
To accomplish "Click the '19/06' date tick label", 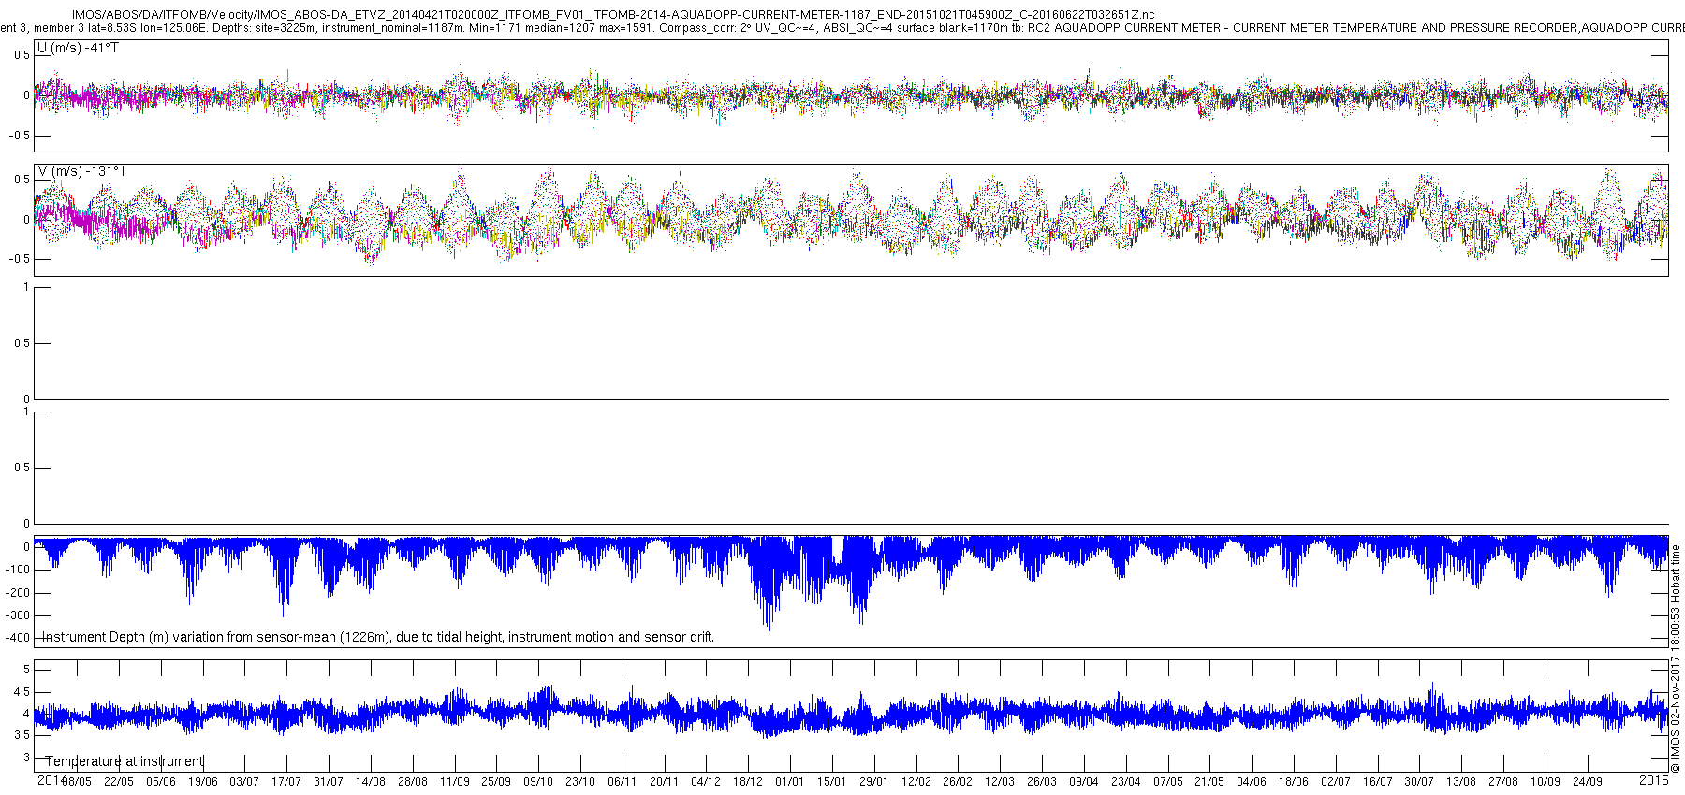I will pyautogui.click(x=203, y=782).
